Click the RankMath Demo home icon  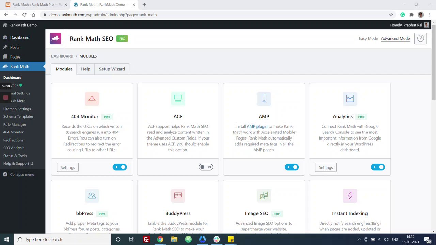(5, 25)
